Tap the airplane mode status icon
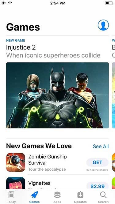The image size is (115, 204). point(4,3)
